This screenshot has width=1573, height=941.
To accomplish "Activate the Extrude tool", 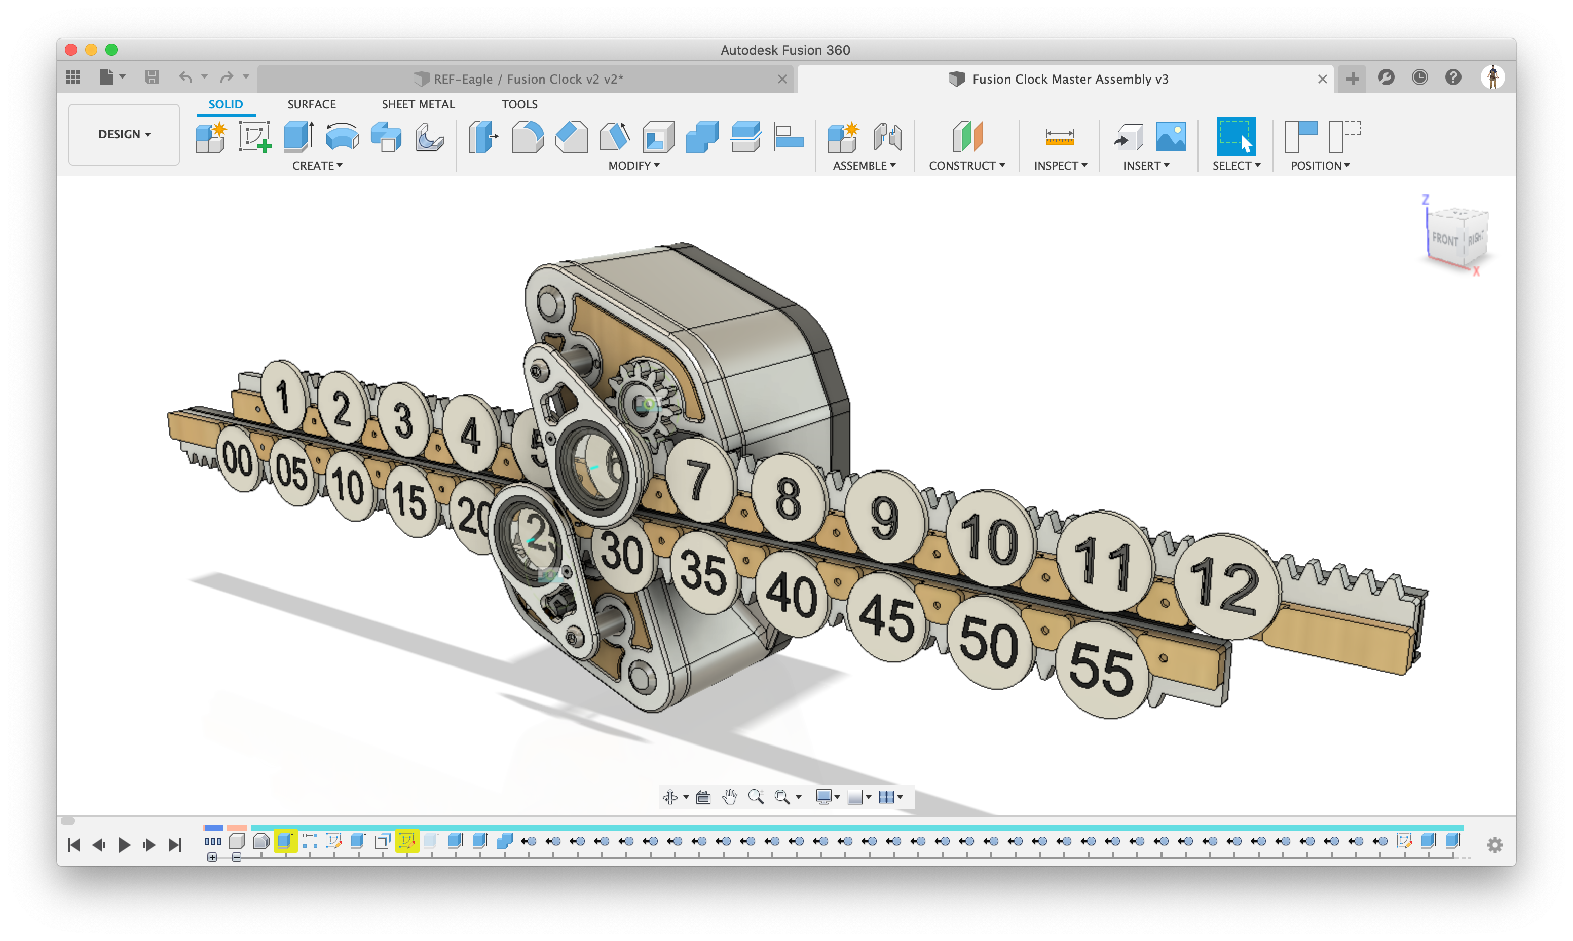I will [297, 137].
